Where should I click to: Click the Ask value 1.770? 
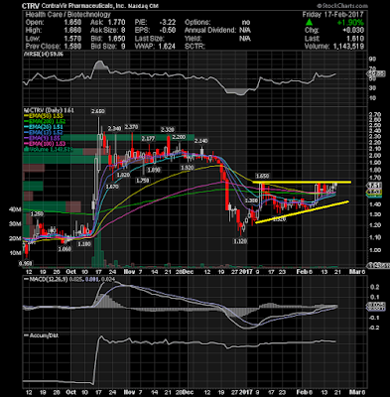pos(117,23)
